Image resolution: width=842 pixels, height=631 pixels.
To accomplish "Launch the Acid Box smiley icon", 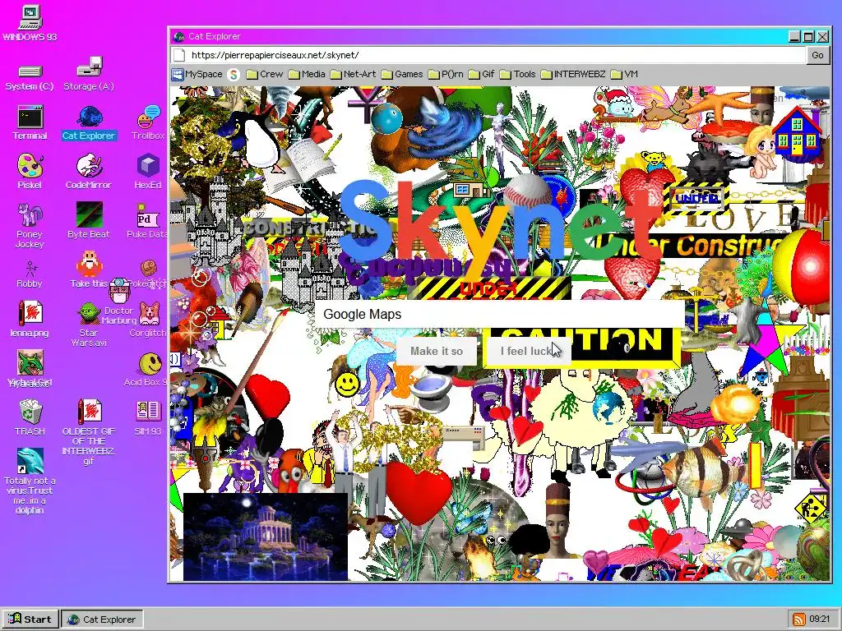I will click(147, 369).
